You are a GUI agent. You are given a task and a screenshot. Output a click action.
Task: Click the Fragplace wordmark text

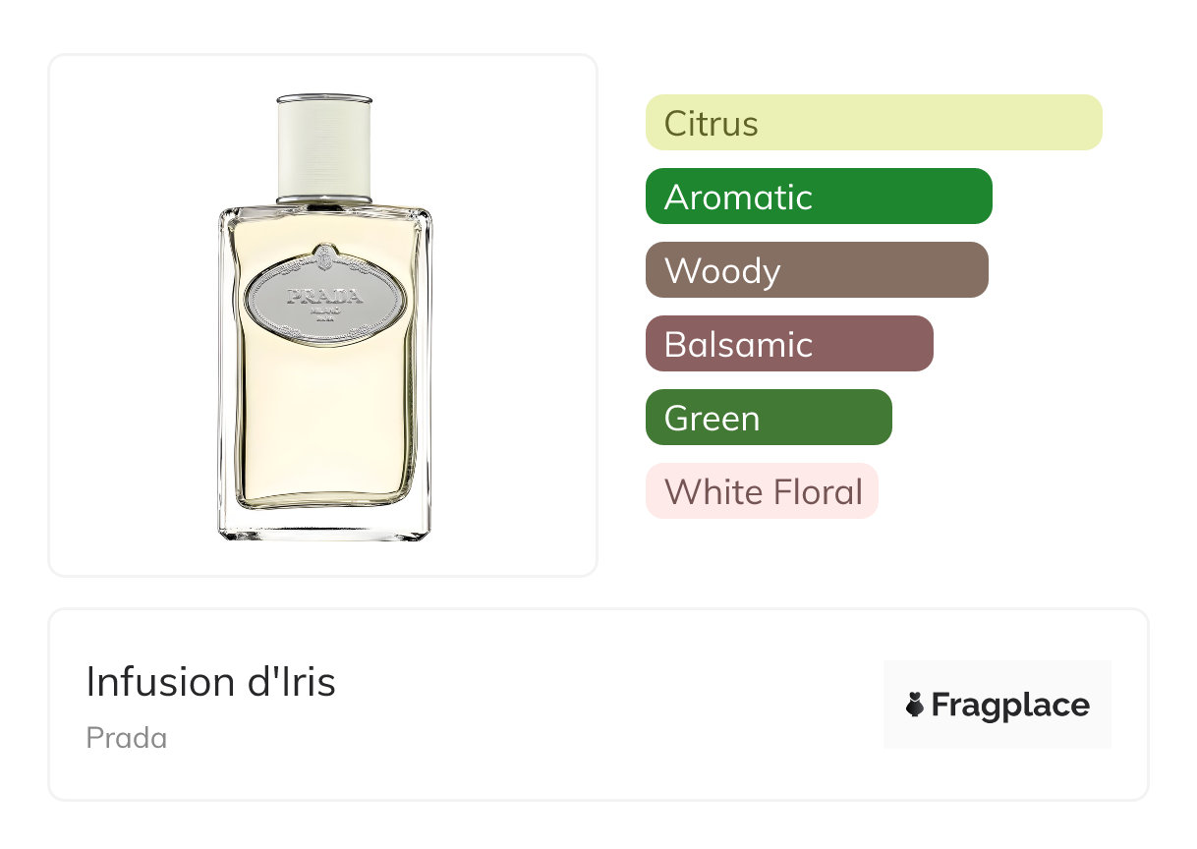pyautogui.click(x=1010, y=705)
